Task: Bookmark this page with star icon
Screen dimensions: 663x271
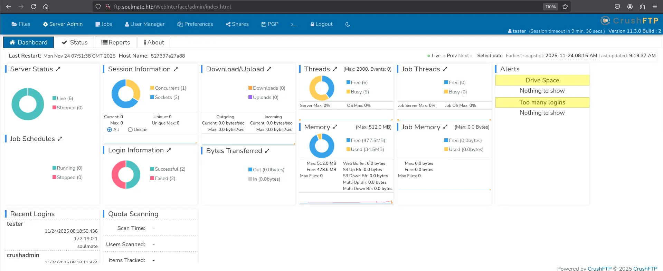Action: (x=565, y=7)
